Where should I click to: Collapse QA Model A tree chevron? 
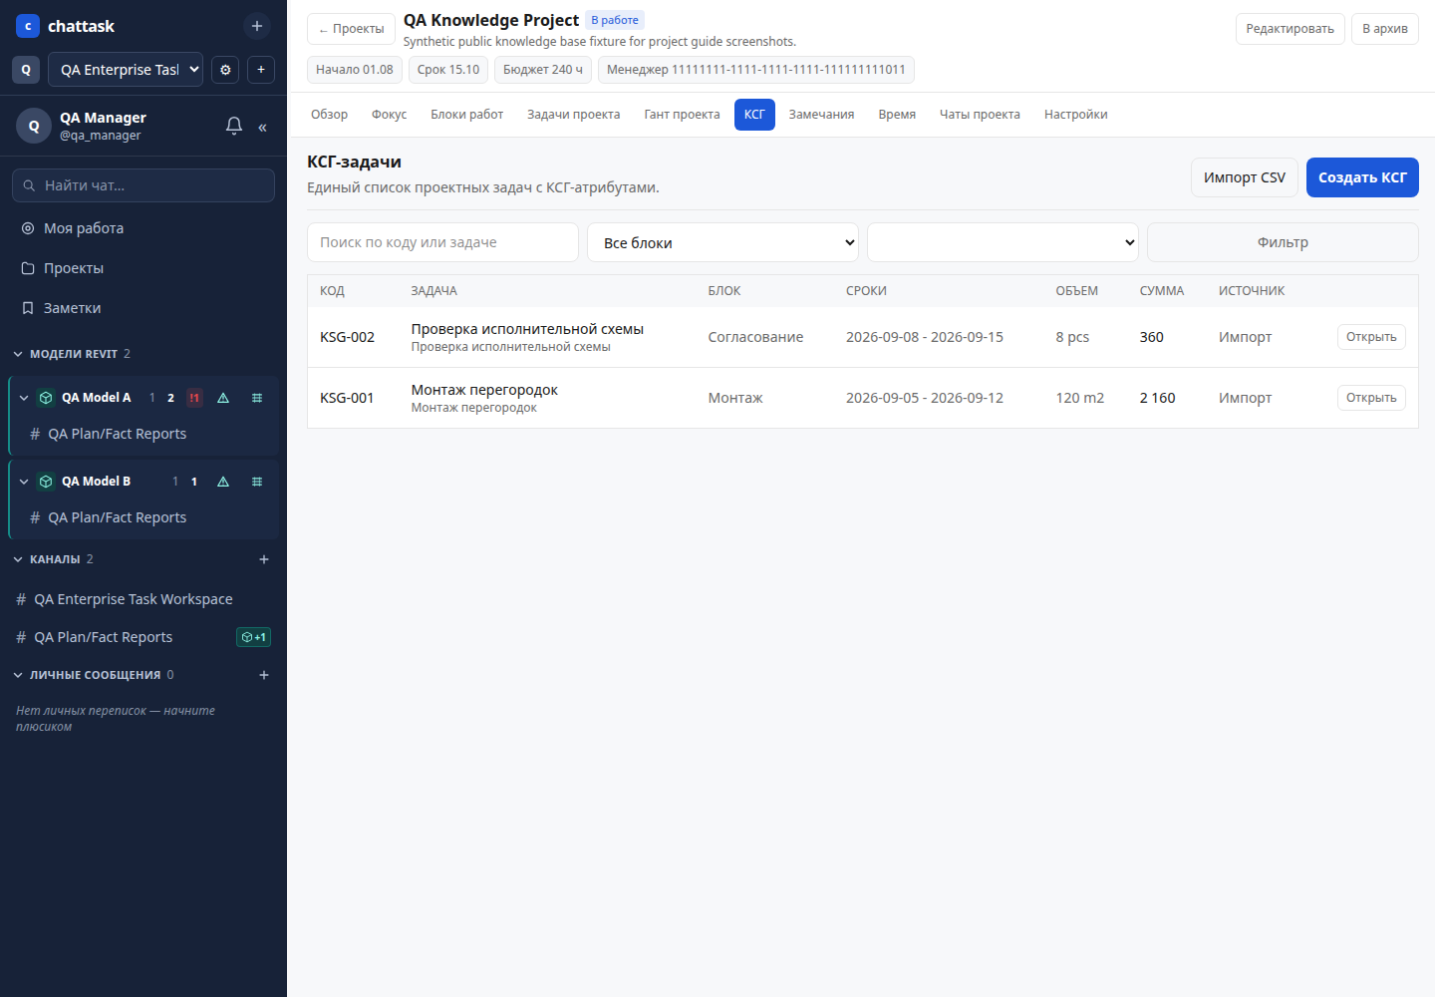(24, 398)
